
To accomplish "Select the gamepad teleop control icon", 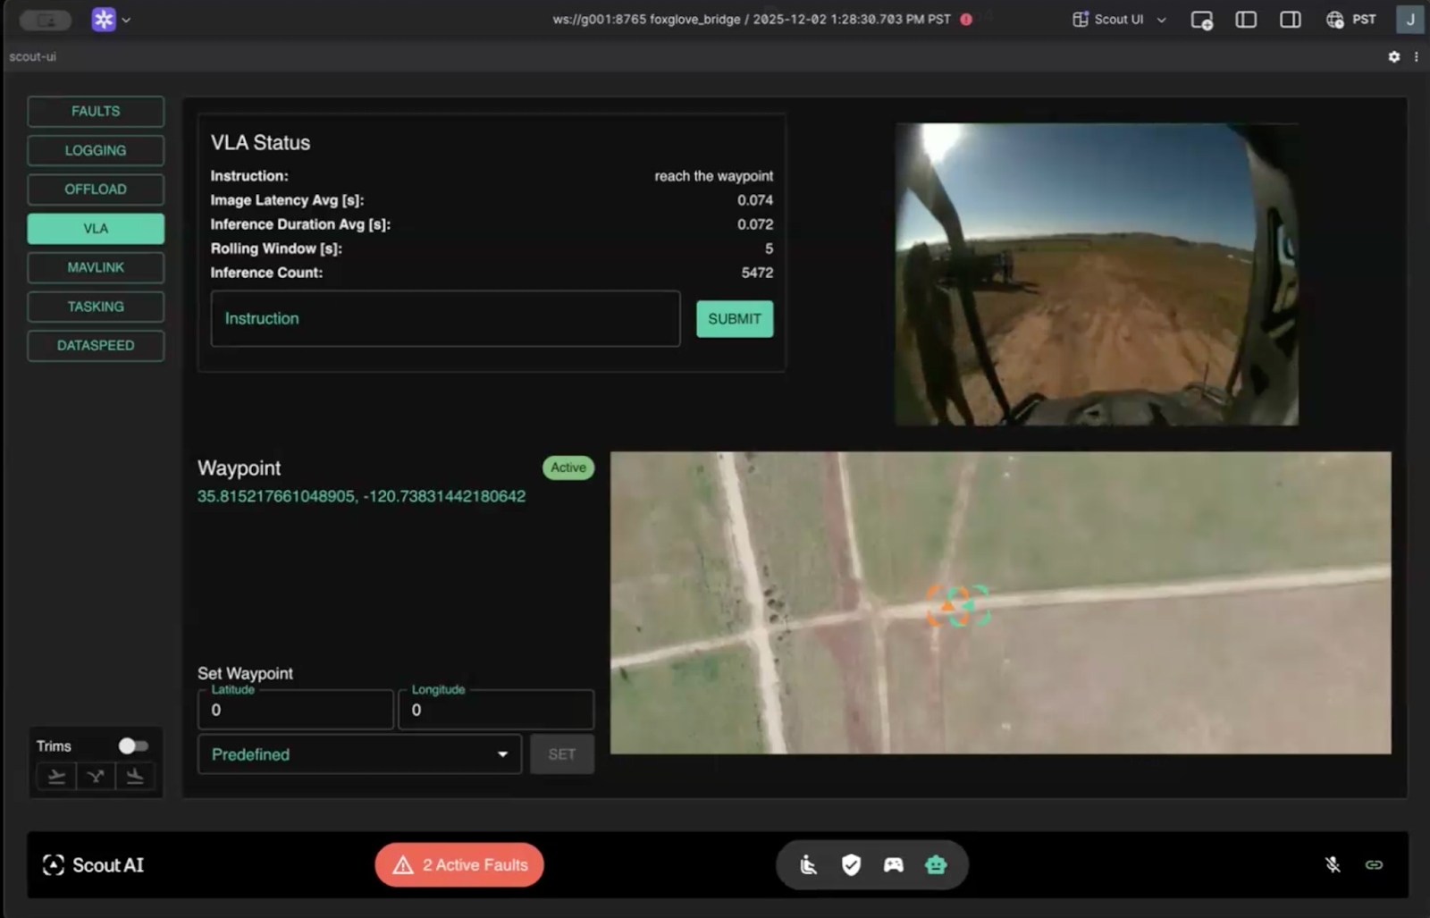I will click(893, 864).
